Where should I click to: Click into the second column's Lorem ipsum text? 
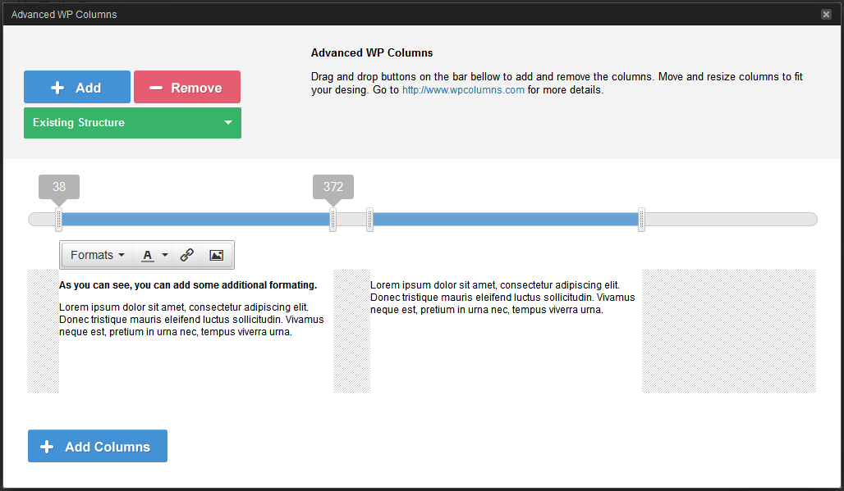[502, 298]
